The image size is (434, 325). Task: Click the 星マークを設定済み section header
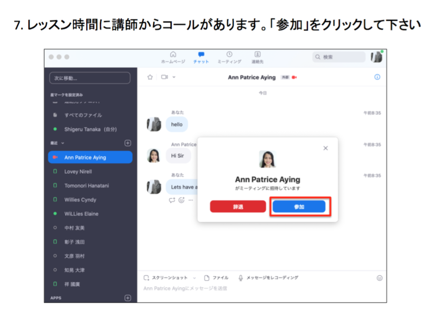[x=66, y=95]
